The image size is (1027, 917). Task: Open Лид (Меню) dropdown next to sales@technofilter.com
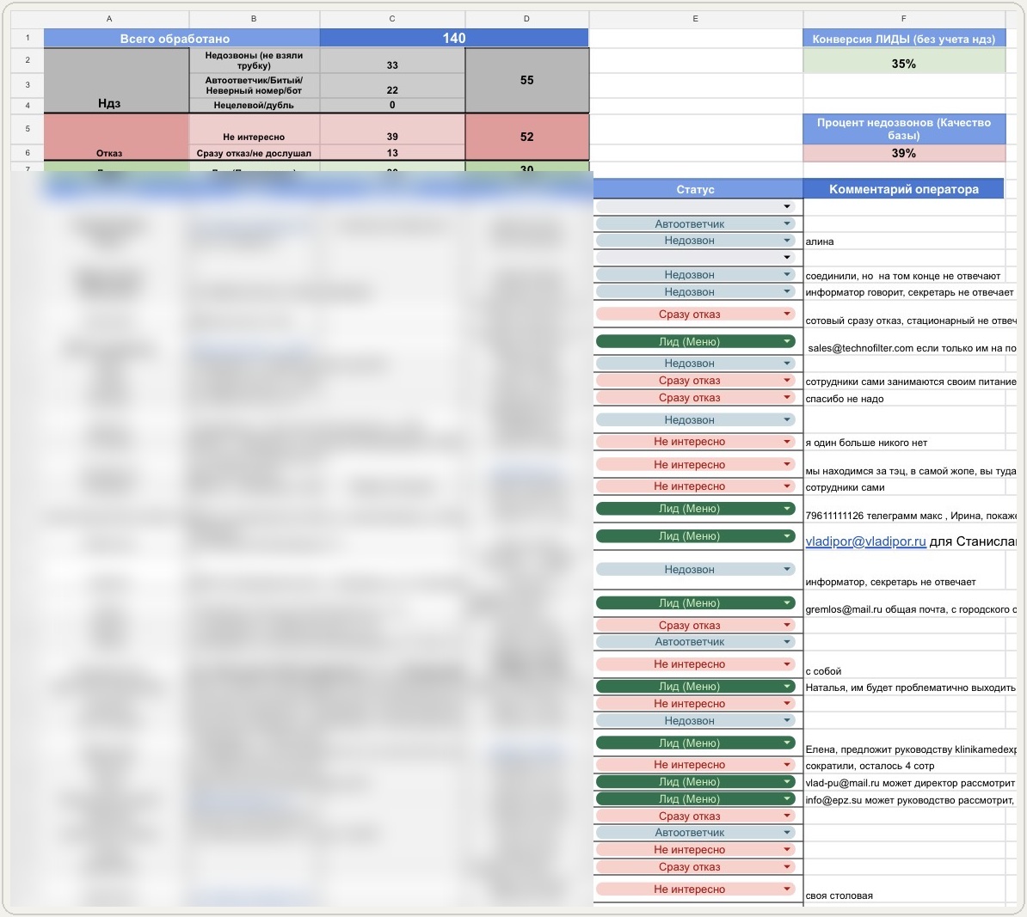pyautogui.click(x=787, y=342)
